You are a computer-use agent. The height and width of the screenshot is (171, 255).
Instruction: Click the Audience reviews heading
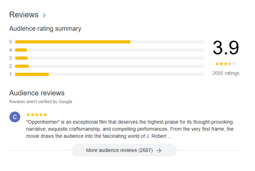37,93
